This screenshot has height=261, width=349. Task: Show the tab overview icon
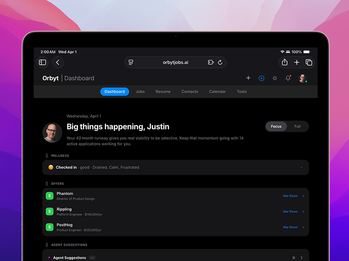[x=309, y=62]
